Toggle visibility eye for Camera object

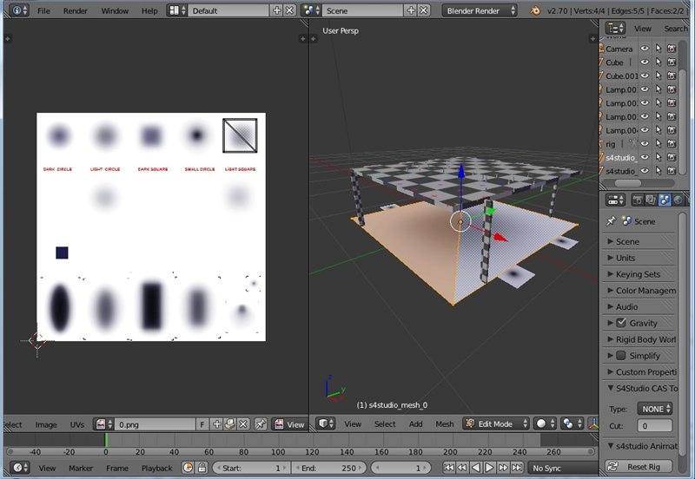(645, 49)
